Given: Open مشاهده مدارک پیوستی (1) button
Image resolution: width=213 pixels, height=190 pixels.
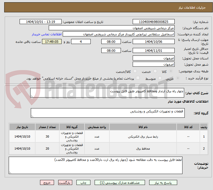Looking at the screenshot, I should 120,182.
